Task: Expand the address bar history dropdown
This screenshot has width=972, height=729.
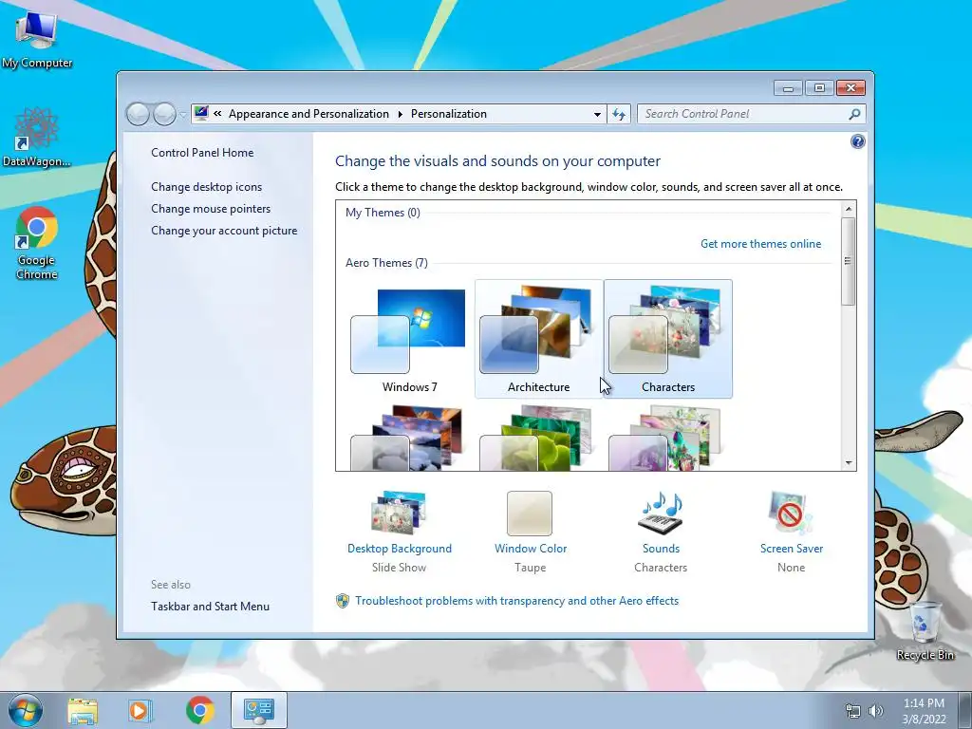Action: pyautogui.click(x=597, y=114)
